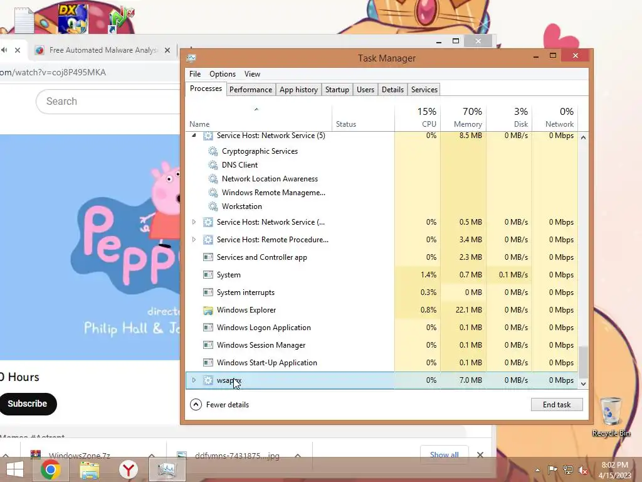This screenshot has height=482, width=642.
Task: Click the Network Location Awareness gear icon
Action: click(213, 179)
